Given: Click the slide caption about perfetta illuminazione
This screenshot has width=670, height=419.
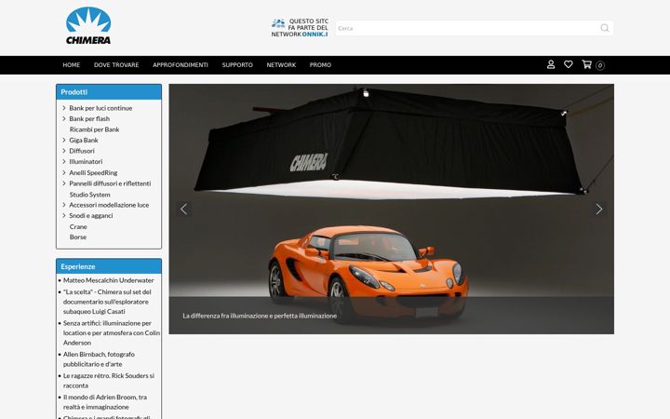Looking at the screenshot, I should (x=260, y=316).
